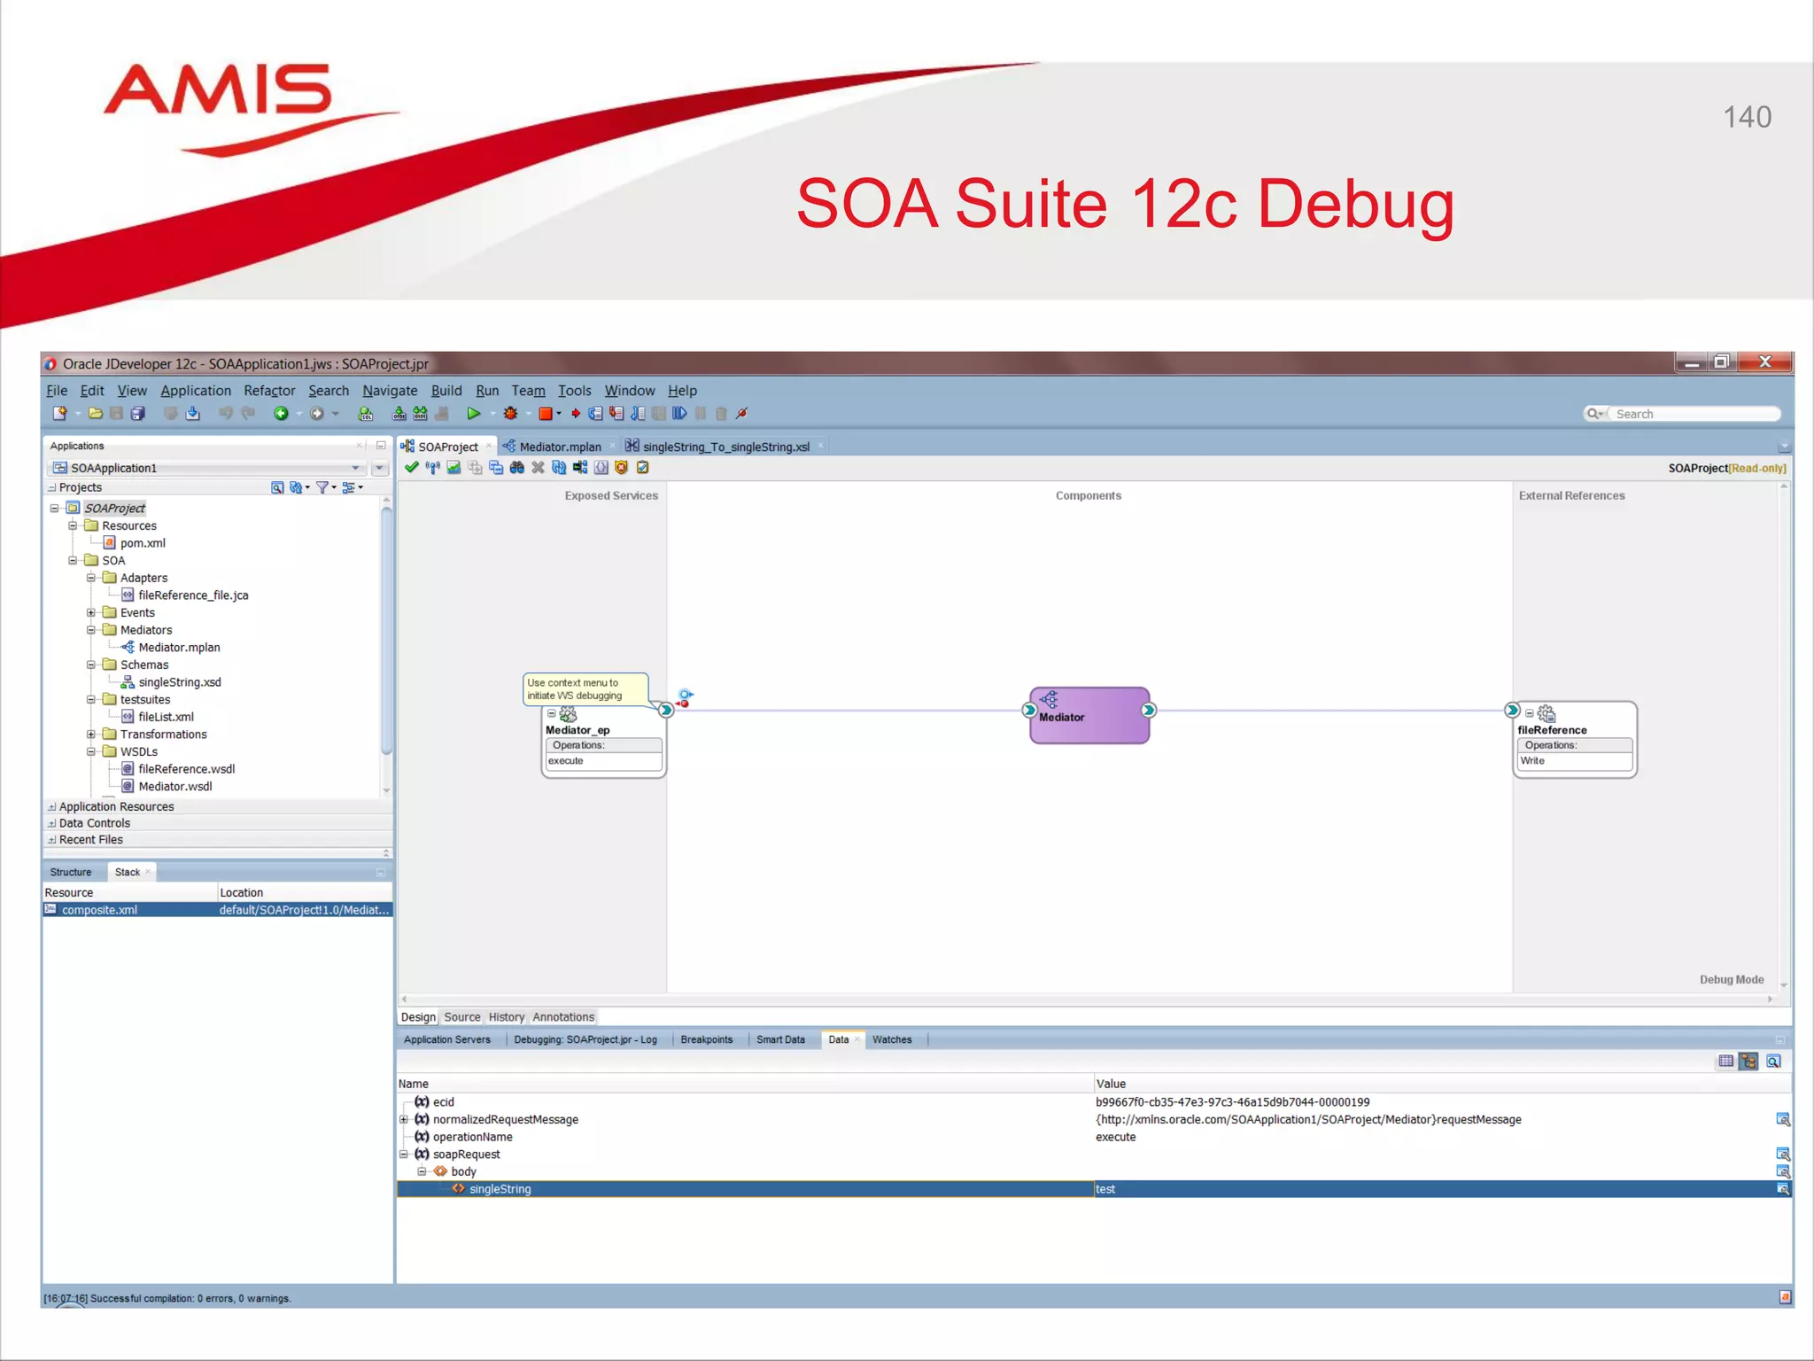This screenshot has width=1814, height=1361.
Task: Expand the Application Resources section
Action: [51, 807]
